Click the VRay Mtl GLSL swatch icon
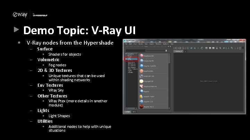The height and width of the screenshot is (140, 250). (x=141, y=102)
